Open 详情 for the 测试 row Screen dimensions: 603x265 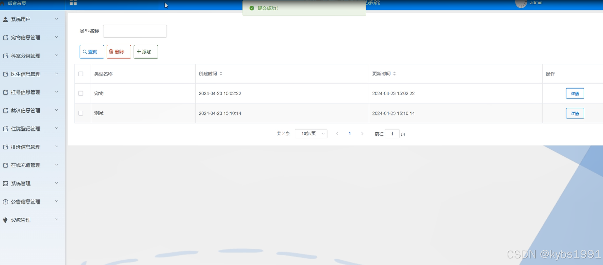click(x=575, y=113)
